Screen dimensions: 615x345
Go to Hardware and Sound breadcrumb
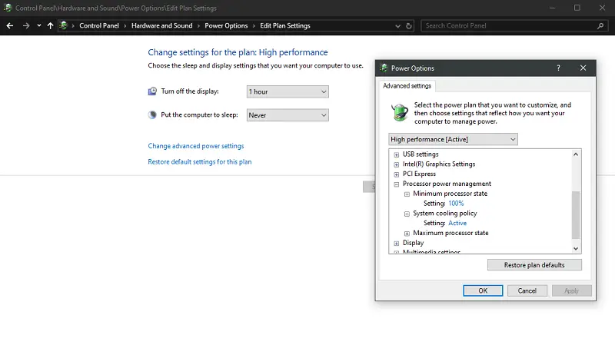coord(161,25)
